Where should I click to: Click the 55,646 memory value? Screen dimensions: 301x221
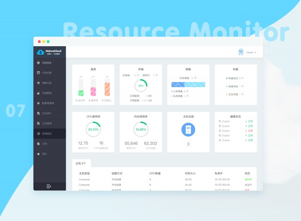pos(131,143)
